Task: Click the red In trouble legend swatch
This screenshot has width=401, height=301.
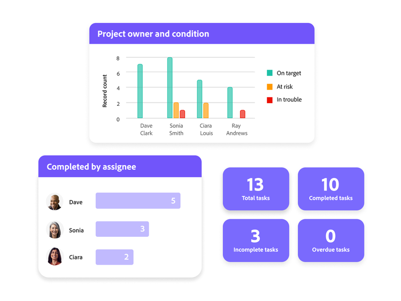Action: [x=269, y=100]
